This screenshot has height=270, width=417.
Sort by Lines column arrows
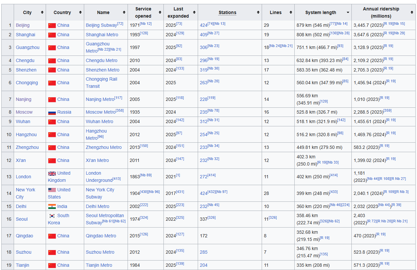(291, 12)
